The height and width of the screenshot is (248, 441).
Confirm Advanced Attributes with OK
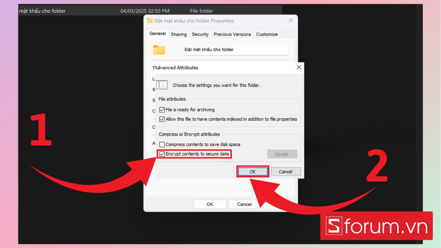pyautogui.click(x=252, y=172)
